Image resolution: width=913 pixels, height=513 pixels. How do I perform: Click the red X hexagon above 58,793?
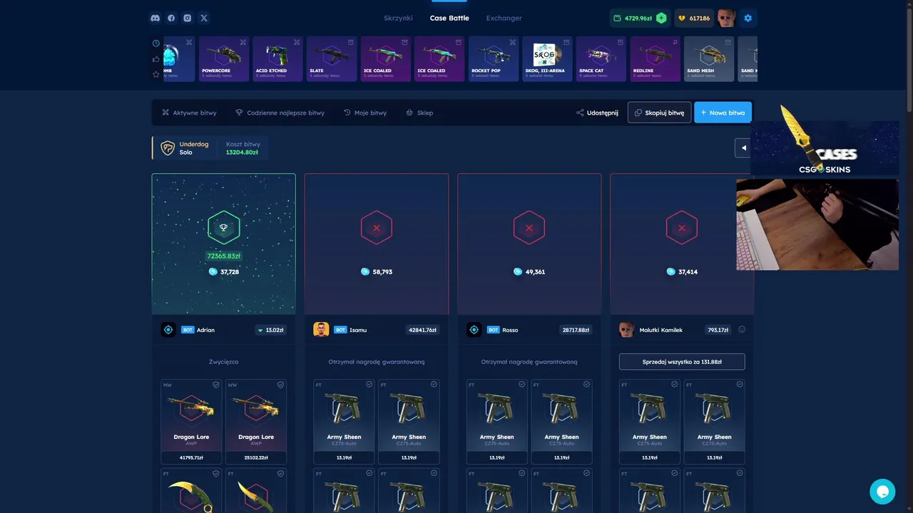tap(377, 228)
